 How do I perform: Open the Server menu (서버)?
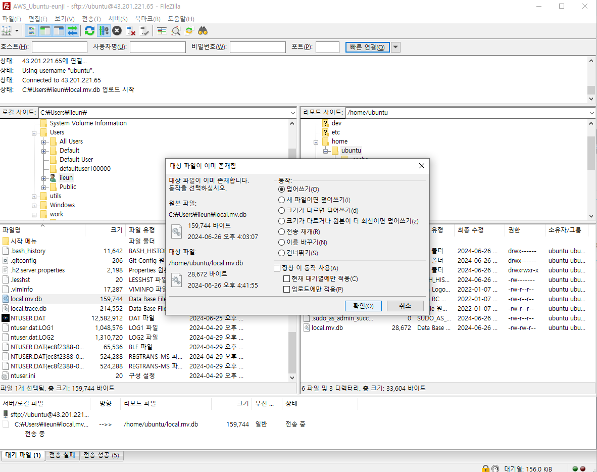click(118, 19)
